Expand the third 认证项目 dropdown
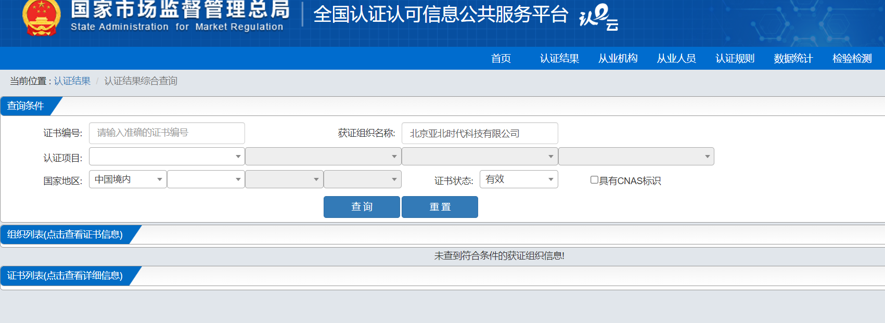The height and width of the screenshot is (323, 885). [480, 156]
